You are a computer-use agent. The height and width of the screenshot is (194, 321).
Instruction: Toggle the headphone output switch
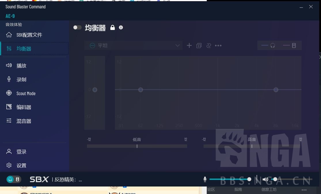(x=265, y=45)
